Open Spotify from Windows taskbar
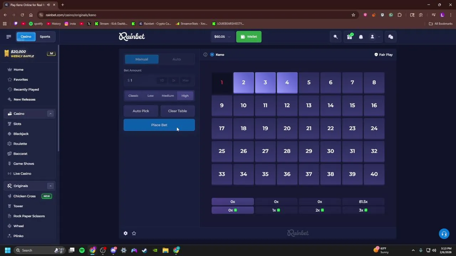The image size is (456, 256). tap(82, 250)
